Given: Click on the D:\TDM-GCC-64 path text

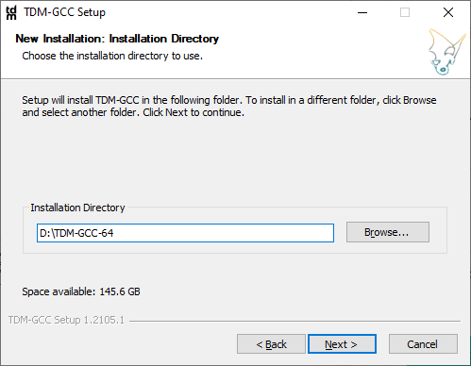Looking at the screenshot, I should 76,233.
